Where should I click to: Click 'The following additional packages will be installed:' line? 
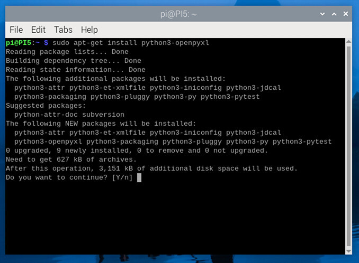115,79
